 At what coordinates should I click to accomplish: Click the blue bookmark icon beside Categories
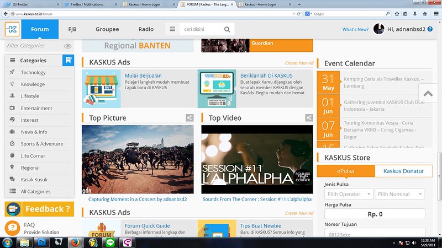click(x=68, y=61)
